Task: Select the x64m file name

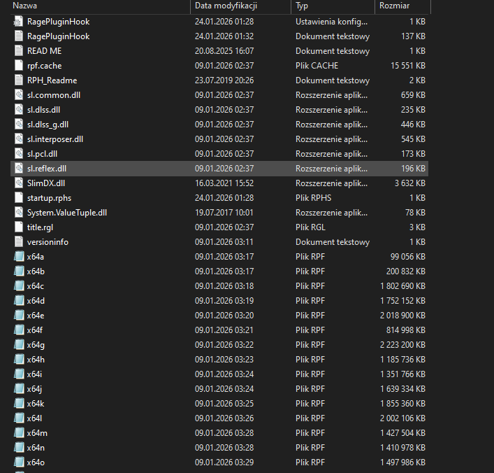Action: point(37,433)
